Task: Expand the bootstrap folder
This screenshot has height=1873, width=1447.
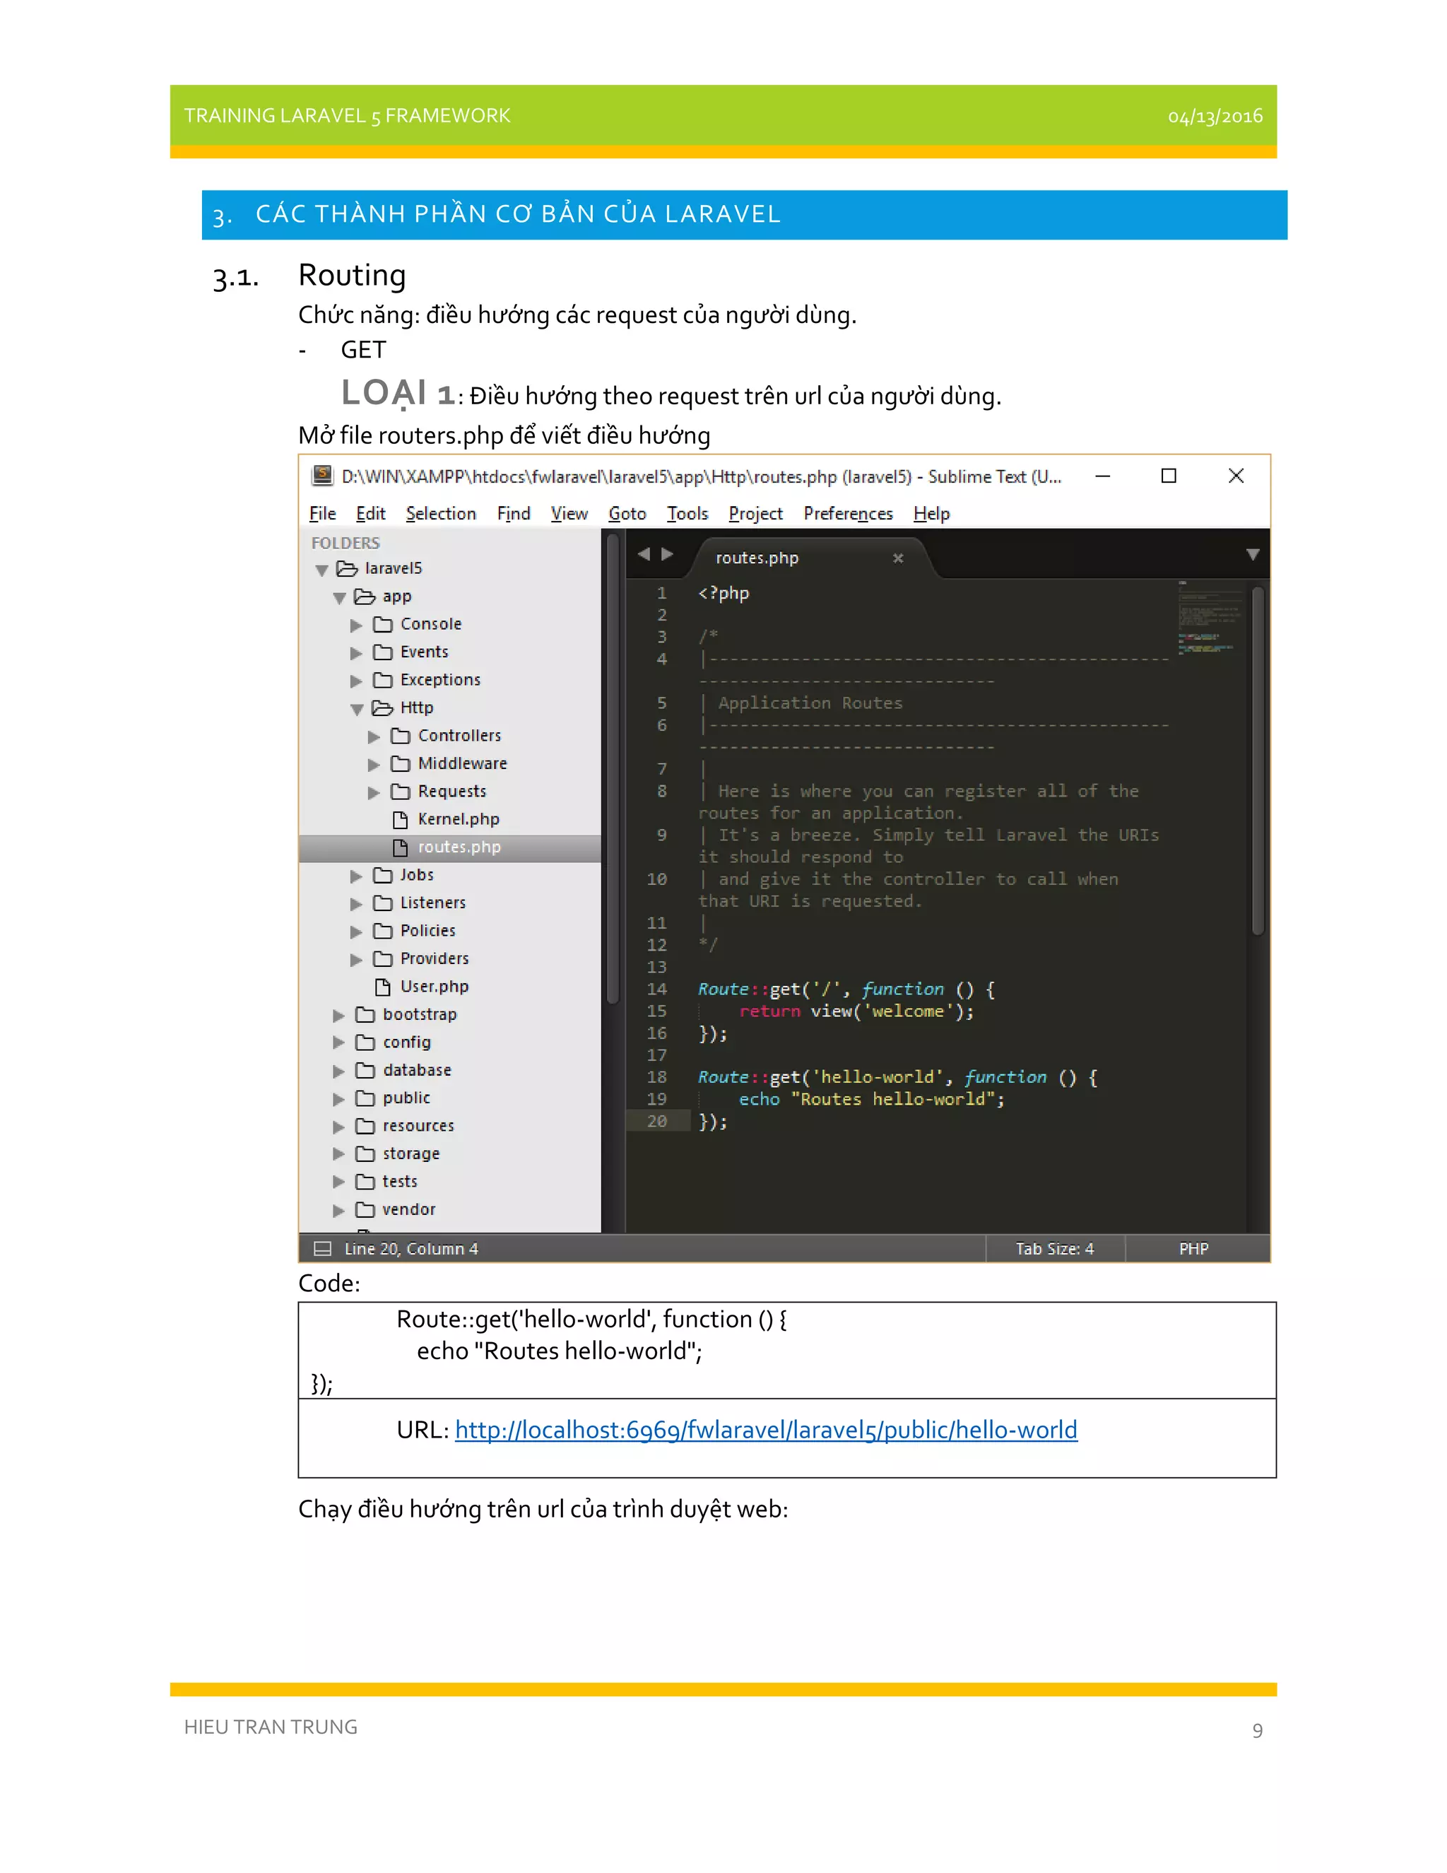Action: pos(339,1016)
